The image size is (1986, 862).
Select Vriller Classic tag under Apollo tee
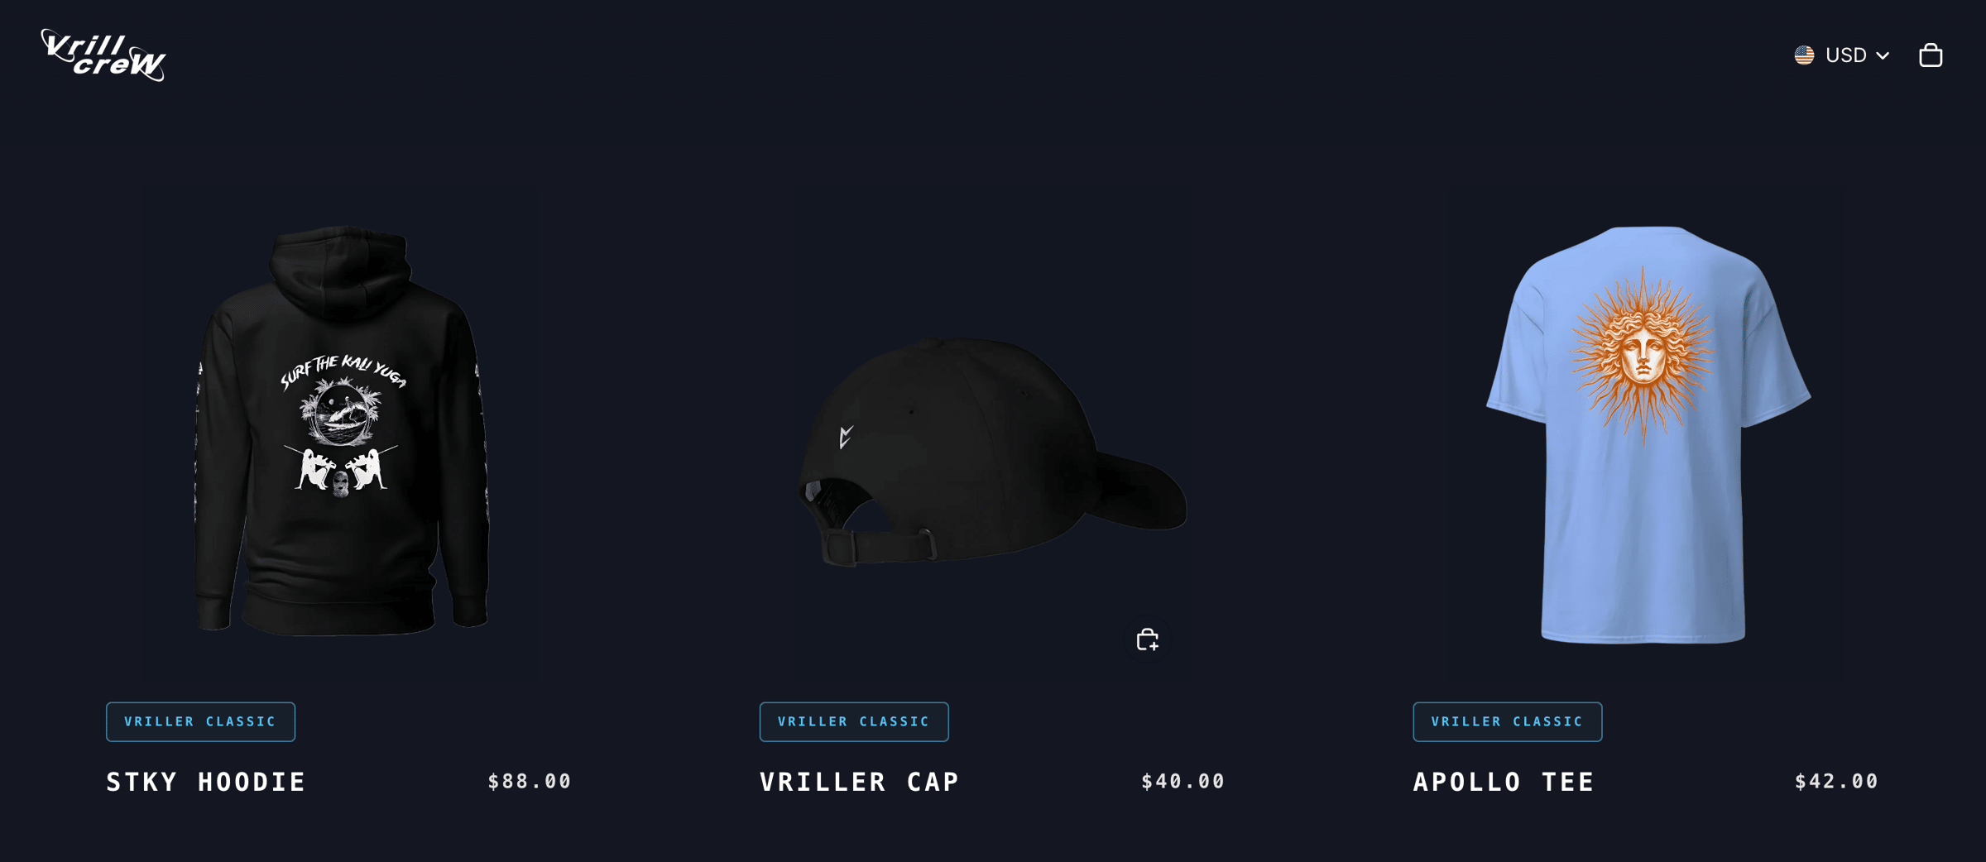coord(1507,721)
